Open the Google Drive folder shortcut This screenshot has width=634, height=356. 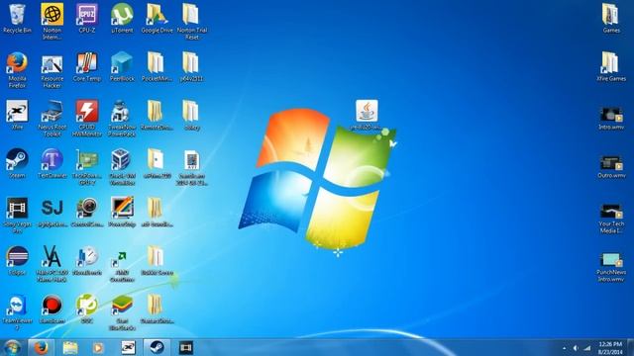tap(157, 18)
